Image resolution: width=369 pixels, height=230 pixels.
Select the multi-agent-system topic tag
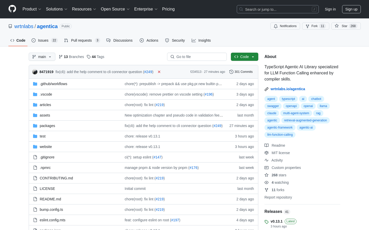coord(296,113)
